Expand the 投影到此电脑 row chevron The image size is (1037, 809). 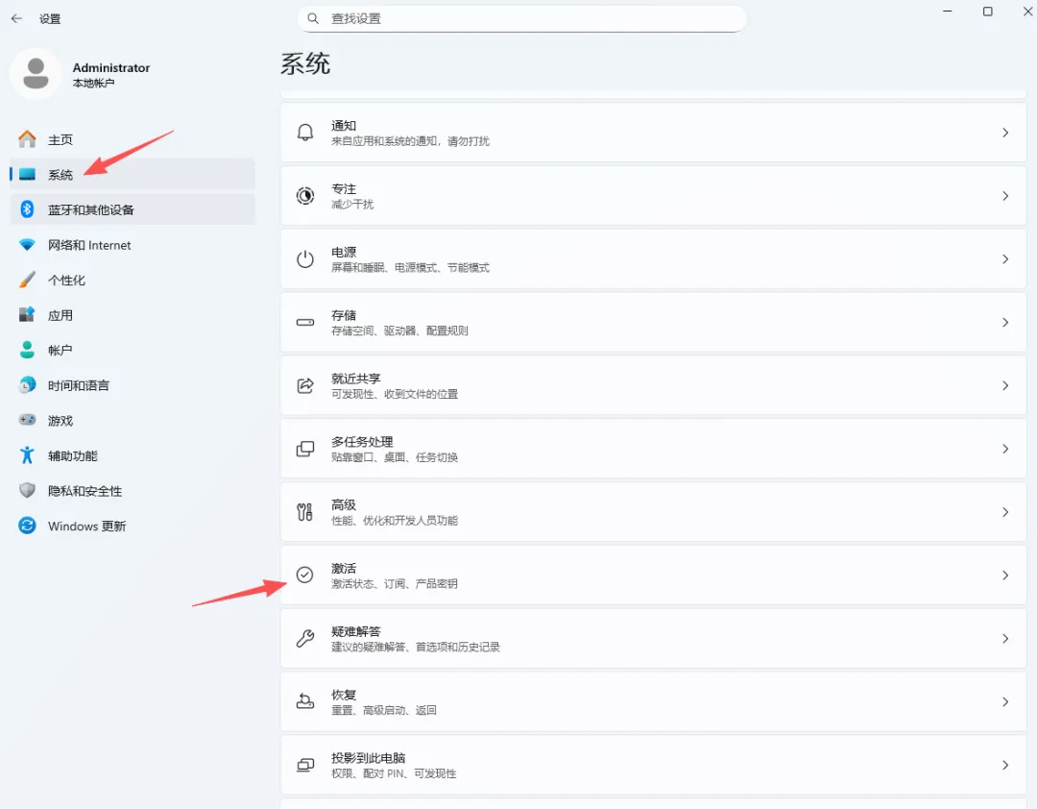tap(1005, 765)
